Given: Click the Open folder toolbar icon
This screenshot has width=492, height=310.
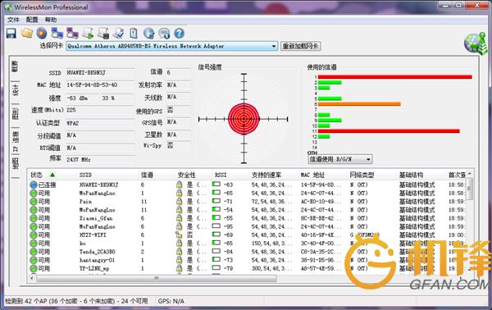Looking at the screenshot, I should tap(27, 33).
